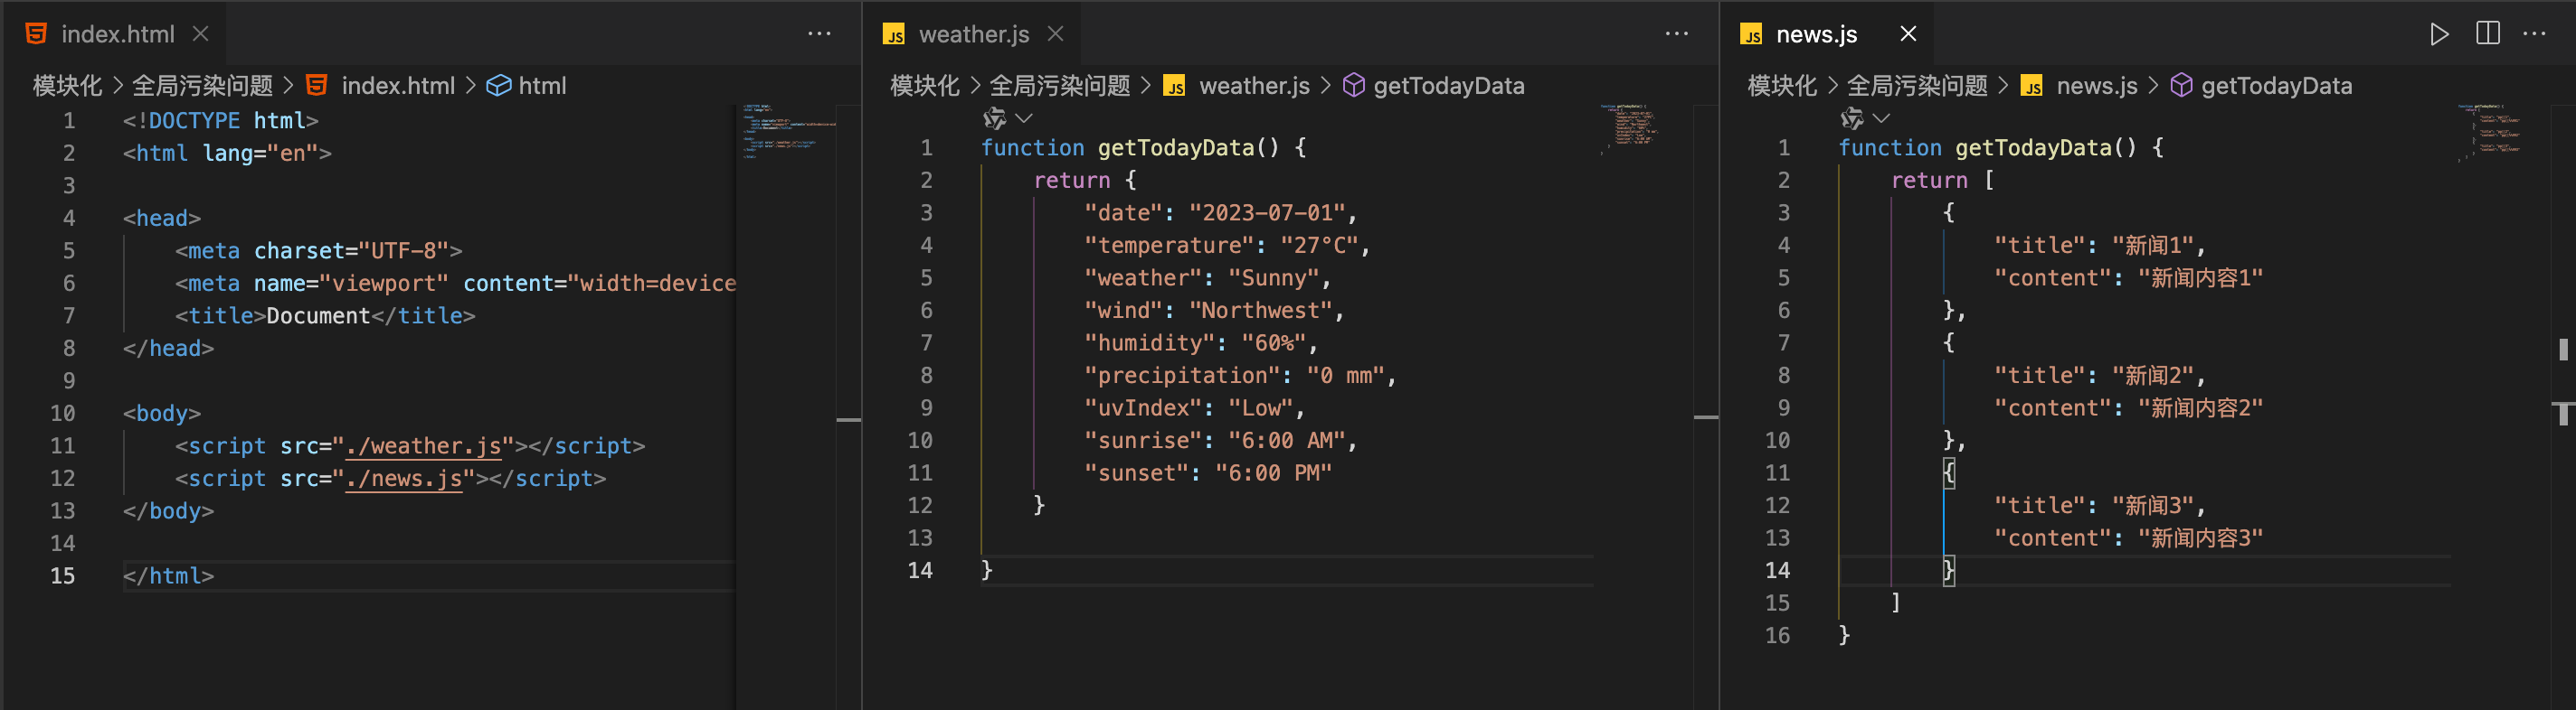Close the index.html tab
This screenshot has width=2576, height=710.
pyautogui.click(x=201, y=34)
